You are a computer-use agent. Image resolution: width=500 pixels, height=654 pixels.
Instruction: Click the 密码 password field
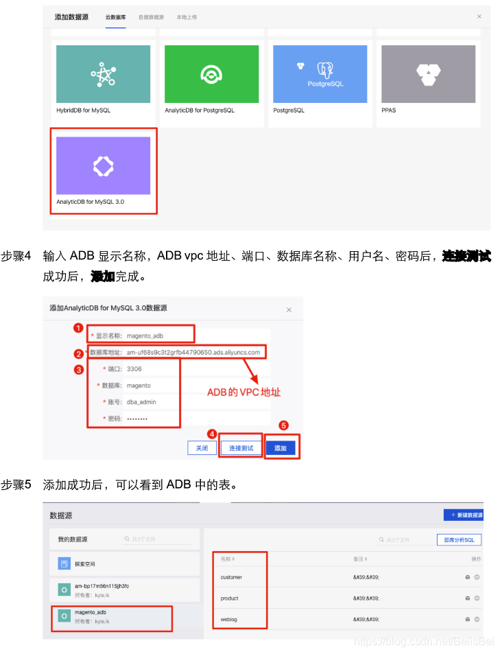click(198, 419)
